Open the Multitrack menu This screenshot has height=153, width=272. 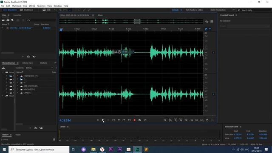pos(17,6)
